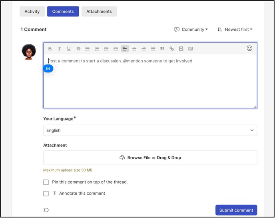Click Submit comment button
The width and height of the screenshot is (275, 218).
tap(236, 210)
